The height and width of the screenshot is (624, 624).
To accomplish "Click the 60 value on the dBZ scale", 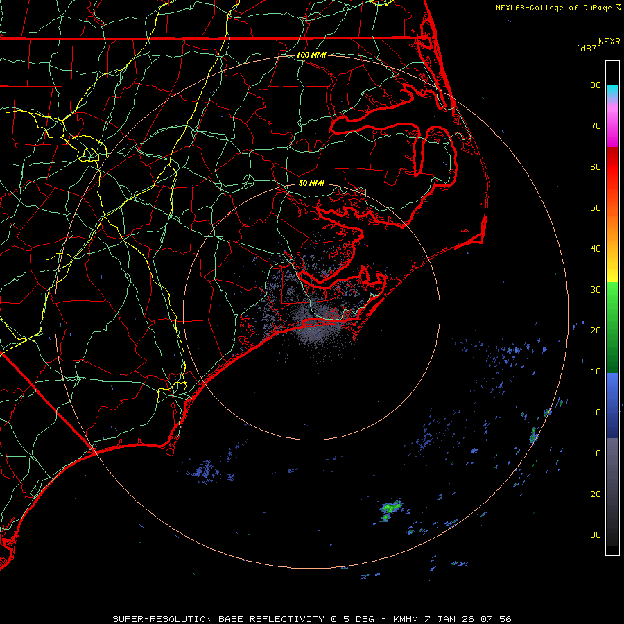I will pos(596,166).
